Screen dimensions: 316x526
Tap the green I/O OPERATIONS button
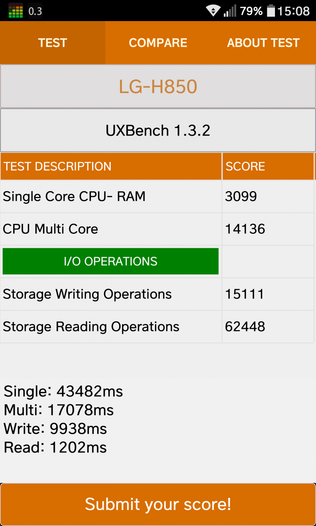[111, 261]
